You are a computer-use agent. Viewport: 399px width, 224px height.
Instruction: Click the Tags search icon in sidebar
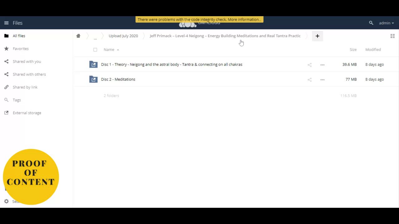pos(6,100)
